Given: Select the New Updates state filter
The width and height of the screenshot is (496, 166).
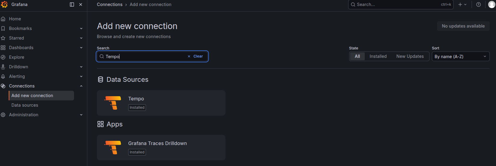Looking at the screenshot, I should 410,56.
